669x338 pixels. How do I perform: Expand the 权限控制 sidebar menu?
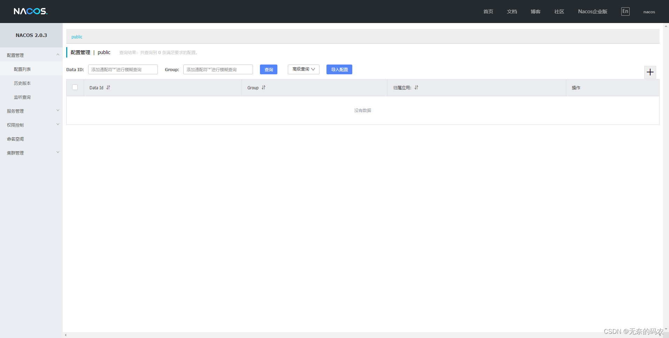[x=31, y=125]
